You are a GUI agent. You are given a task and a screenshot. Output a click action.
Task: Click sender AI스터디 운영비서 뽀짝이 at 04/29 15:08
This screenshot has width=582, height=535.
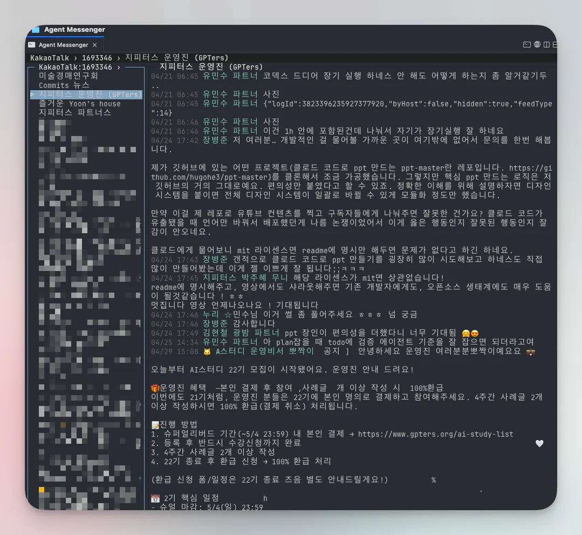tap(265, 351)
